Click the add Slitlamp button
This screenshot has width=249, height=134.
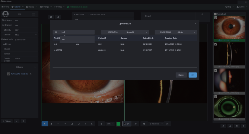7,121
